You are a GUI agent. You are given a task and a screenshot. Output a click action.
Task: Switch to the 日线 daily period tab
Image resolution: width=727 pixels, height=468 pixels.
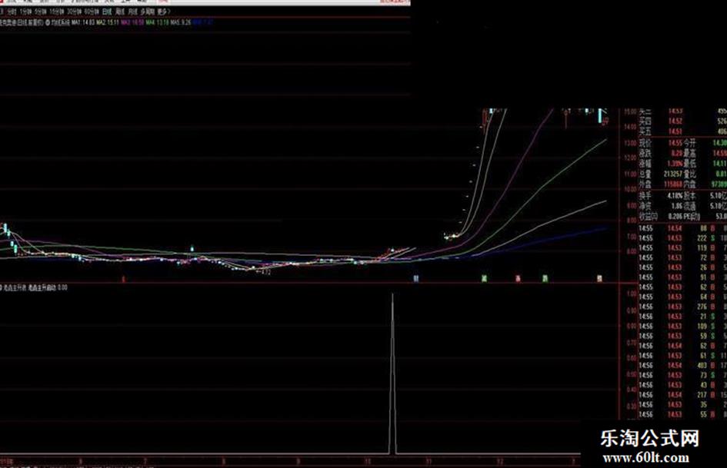pos(107,12)
